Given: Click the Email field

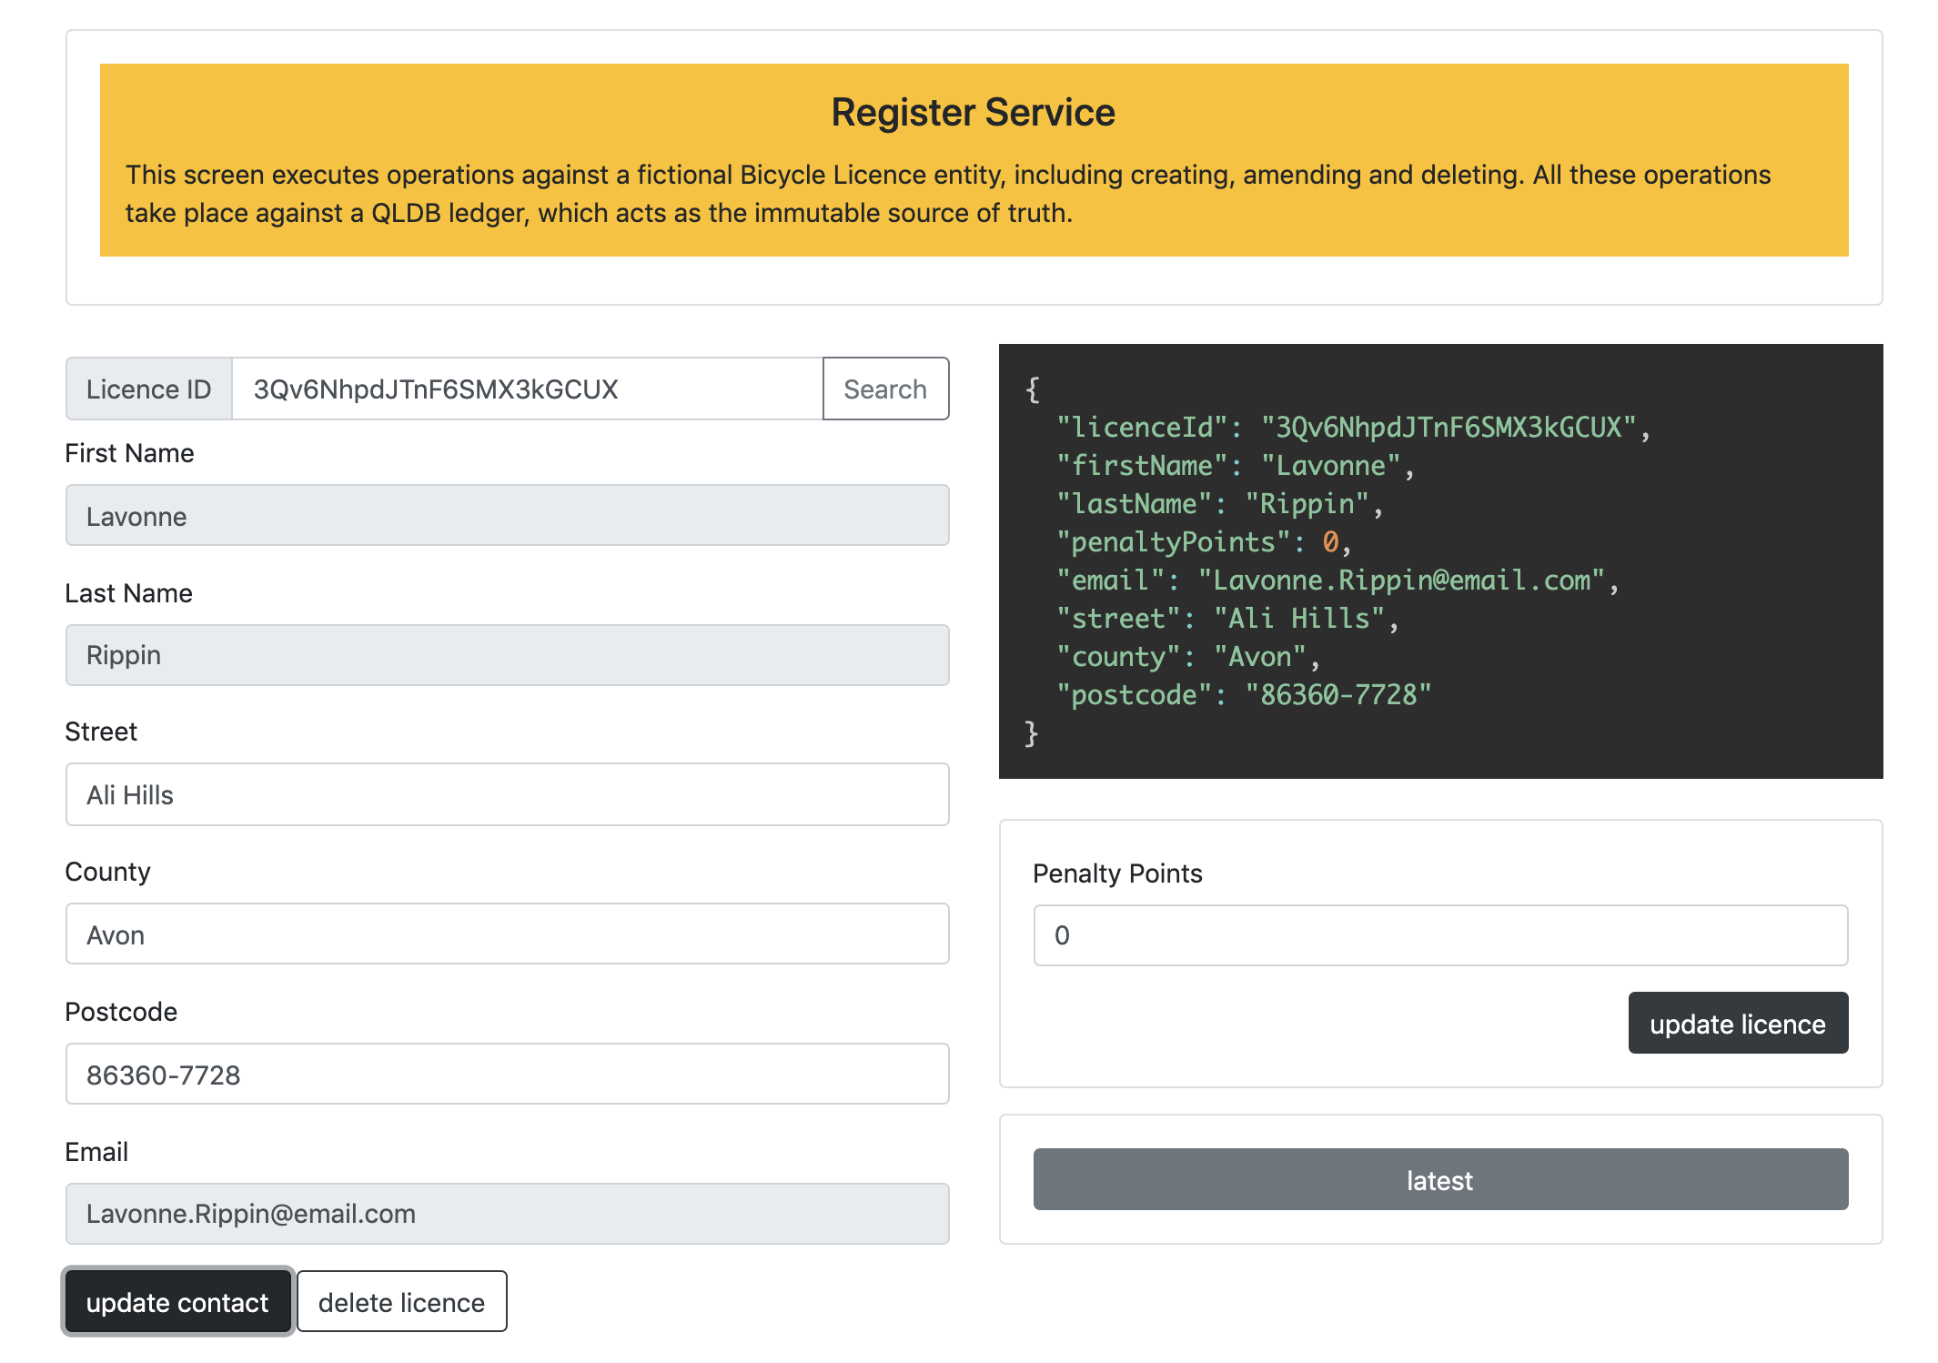Looking at the screenshot, I should click(509, 1214).
